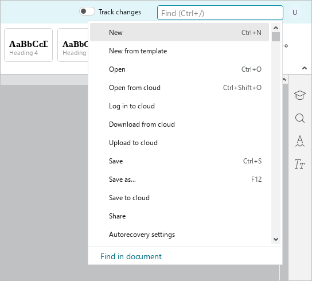Click the document scrollbar up arrow

coord(284,80)
